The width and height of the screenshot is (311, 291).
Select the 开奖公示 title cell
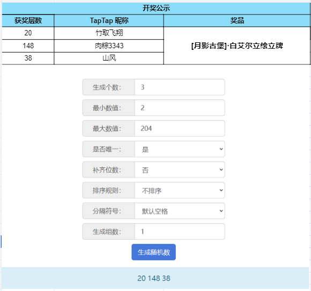[x=156, y=9]
